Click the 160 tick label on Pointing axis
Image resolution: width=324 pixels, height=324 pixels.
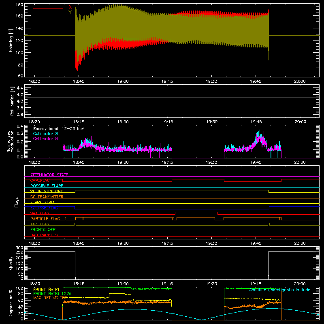[x=19, y=16]
